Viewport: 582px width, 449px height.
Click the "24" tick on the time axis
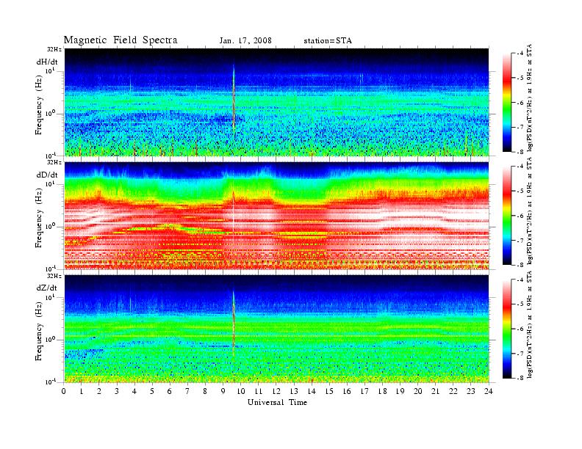(x=489, y=391)
